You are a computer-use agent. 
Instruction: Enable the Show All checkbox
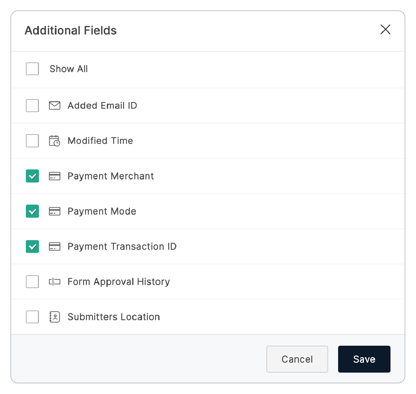click(x=32, y=69)
